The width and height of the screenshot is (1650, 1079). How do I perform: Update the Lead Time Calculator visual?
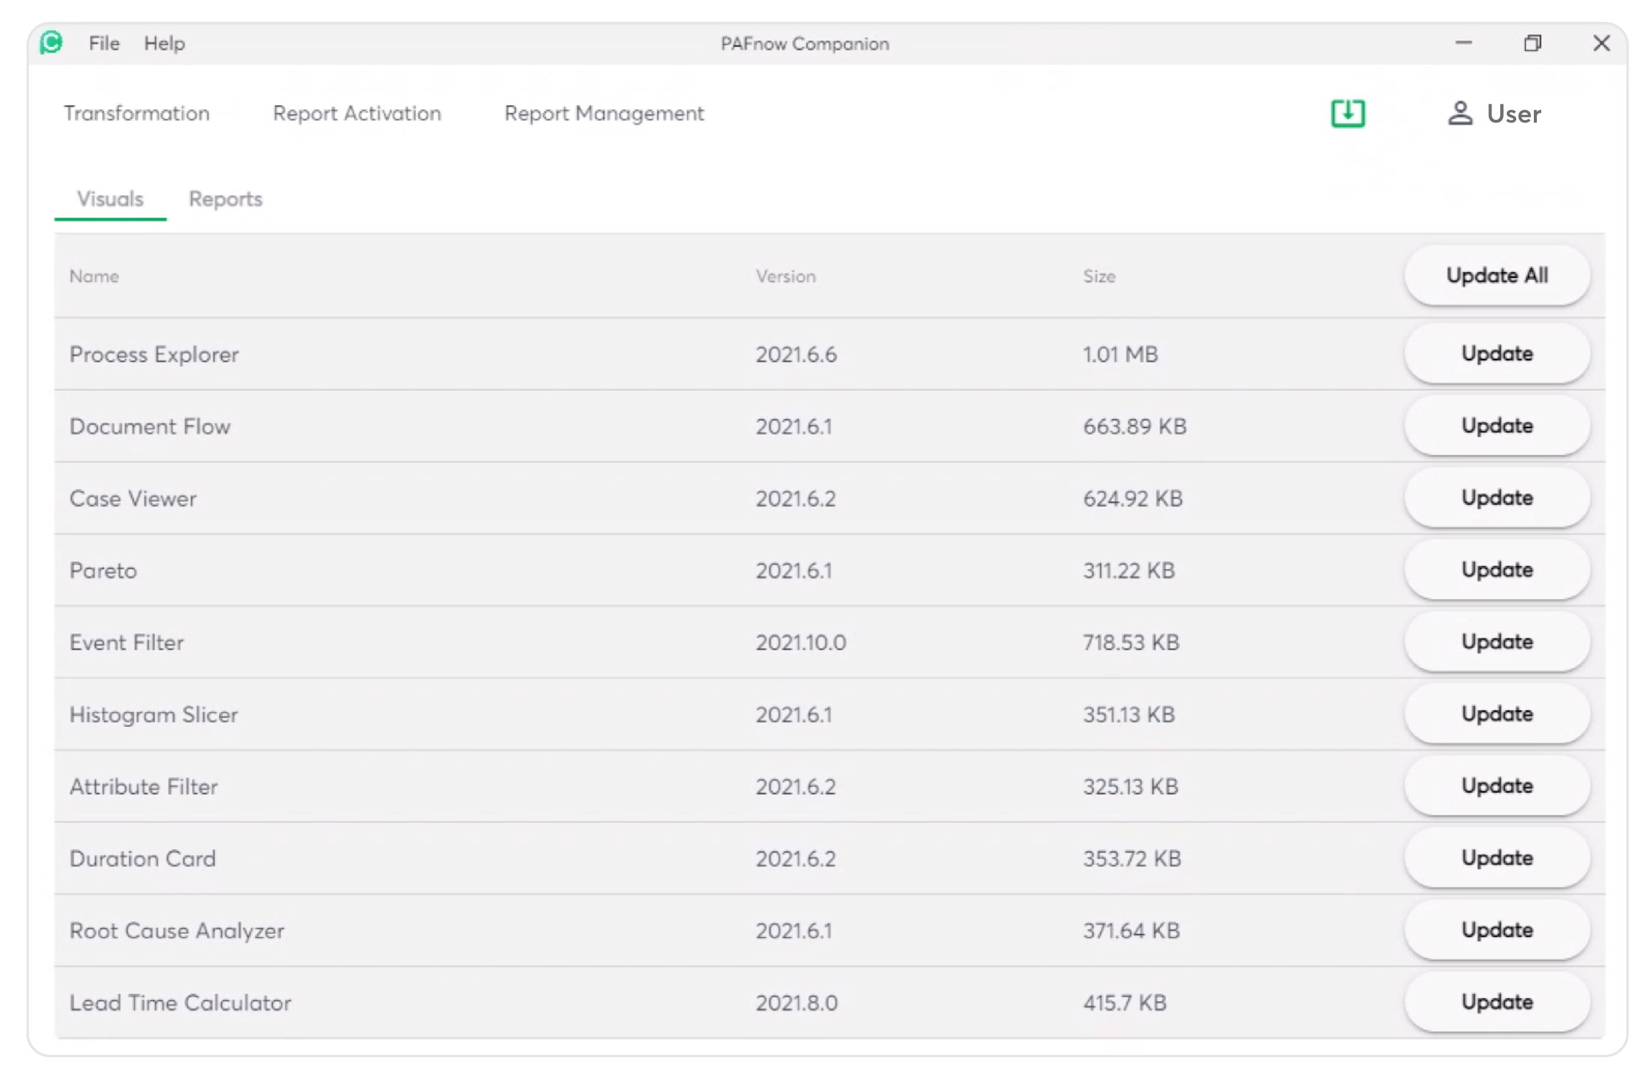point(1496,1002)
